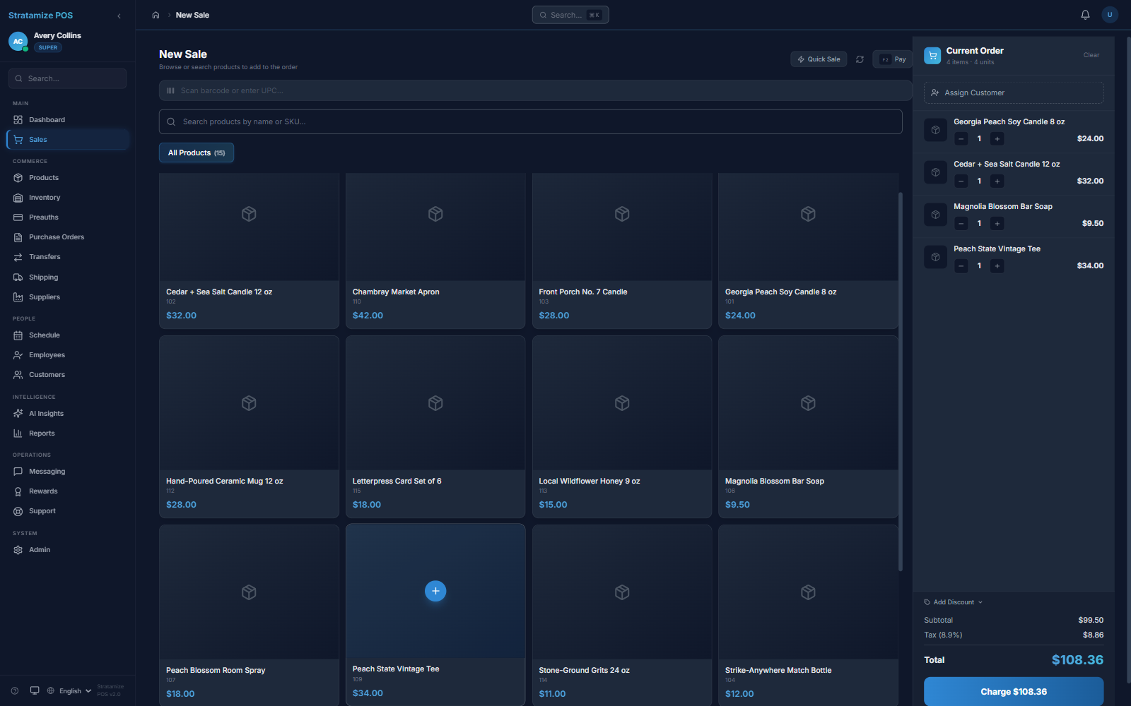Click the home breadcrumb icon
Screen dimensions: 1131x706
click(x=156, y=15)
